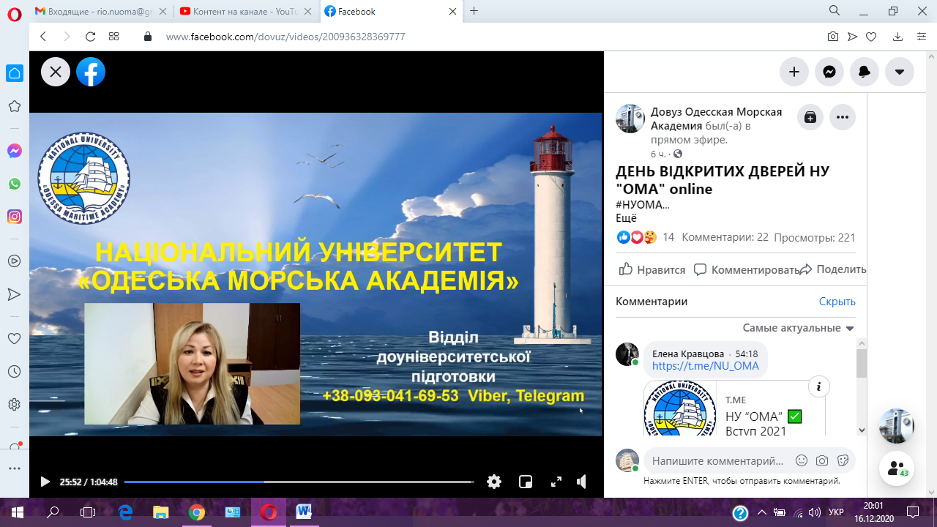This screenshot has width=937, height=527.
Task: Open a new browser tab
Action: (x=474, y=11)
